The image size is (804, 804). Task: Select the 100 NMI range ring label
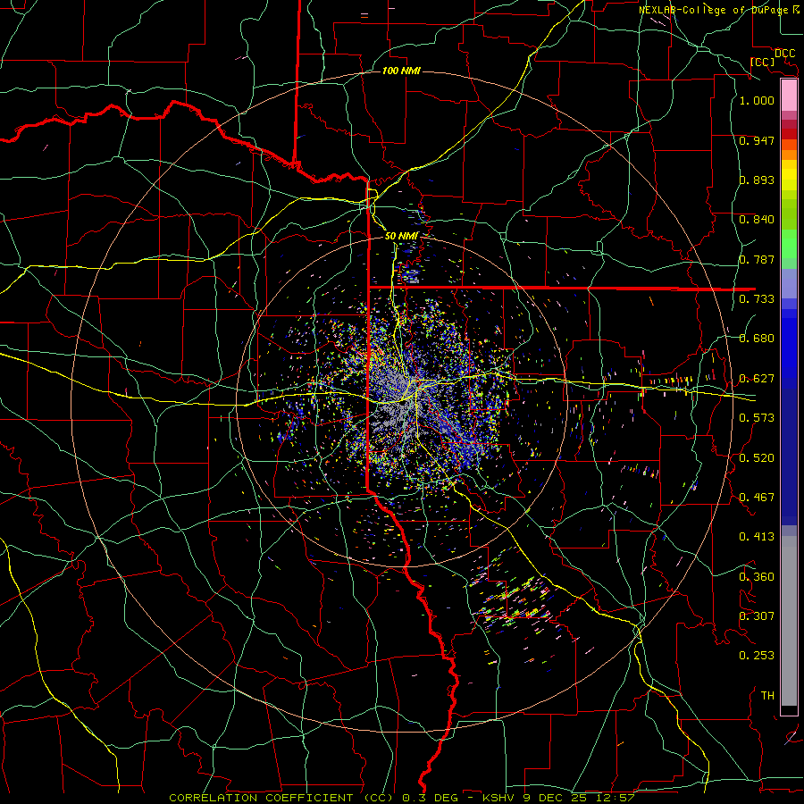pyautogui.click(x=401, y=71)
